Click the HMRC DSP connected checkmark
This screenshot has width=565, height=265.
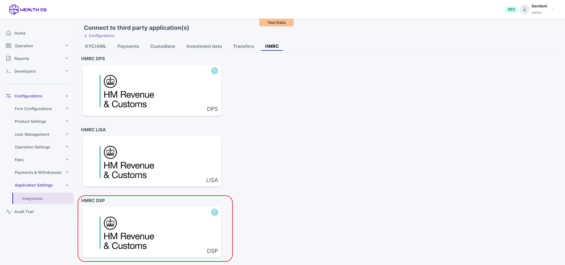tap(214, 212)
